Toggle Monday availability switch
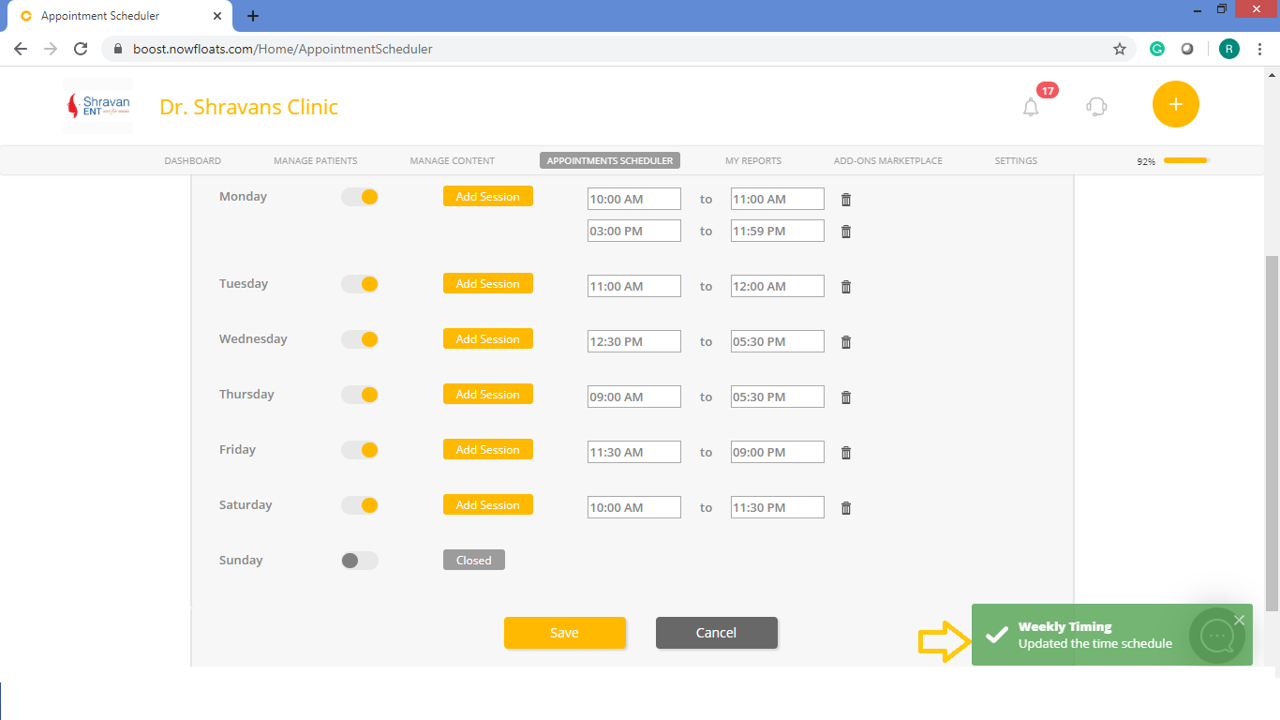Viewport: 1280px width, 720px height. [x=360, y=197]
